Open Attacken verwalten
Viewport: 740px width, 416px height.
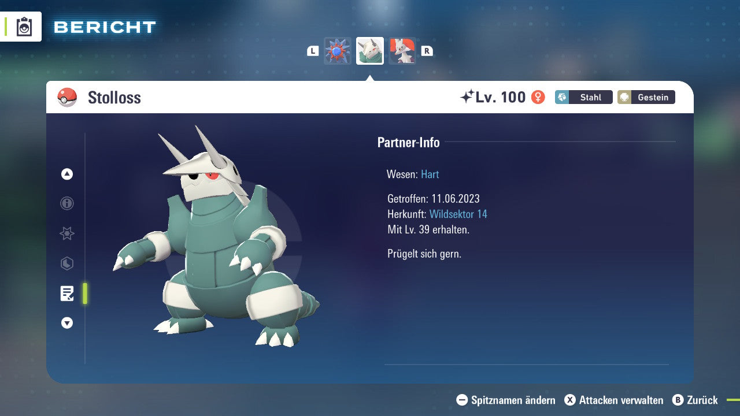pyautogui.click(x=613, y=400)
